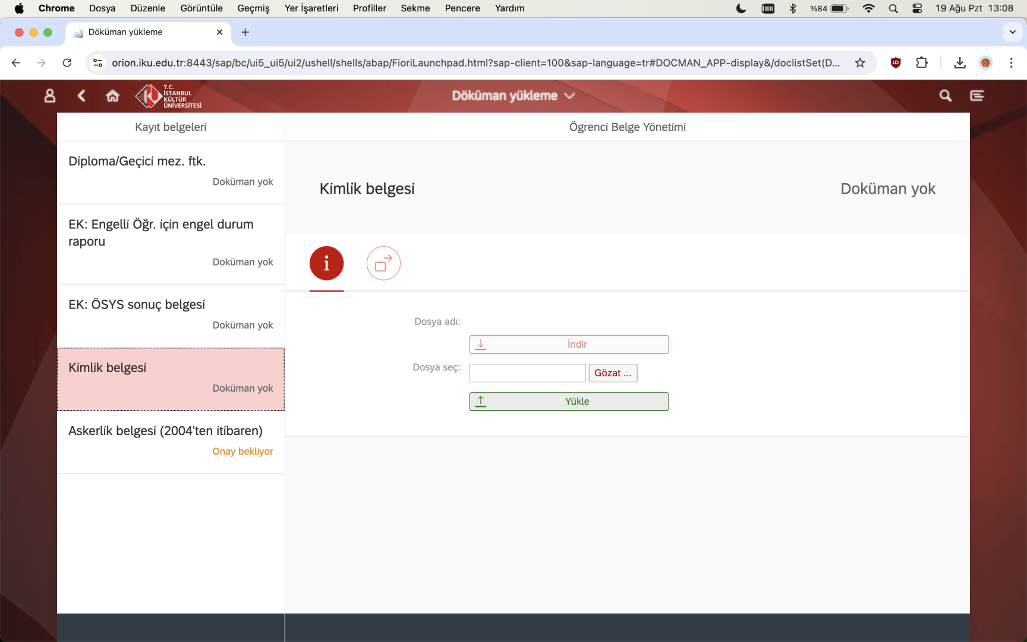Screen dimensions: 1027x642
Task: Open the Bluetooth status menu
Action: 792,8
